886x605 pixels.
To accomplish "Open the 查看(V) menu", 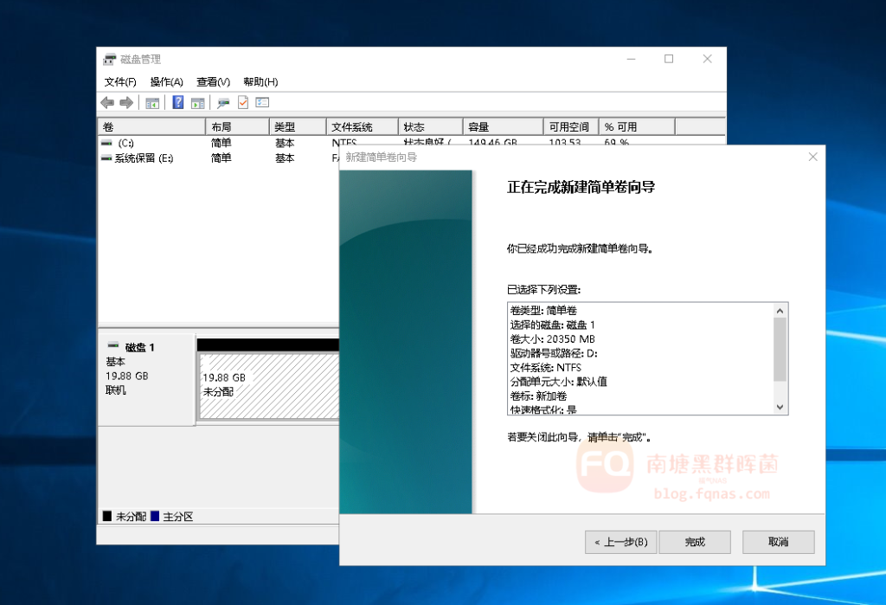I will [x=213, y=82].
